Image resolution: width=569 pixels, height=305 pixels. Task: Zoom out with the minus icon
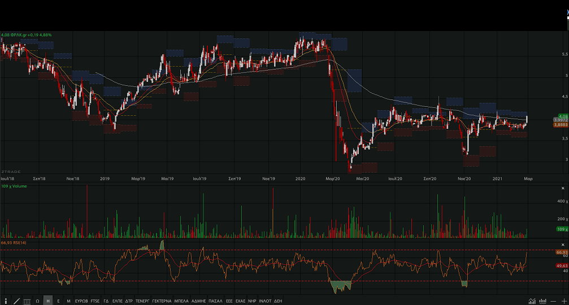coord(554,301)
